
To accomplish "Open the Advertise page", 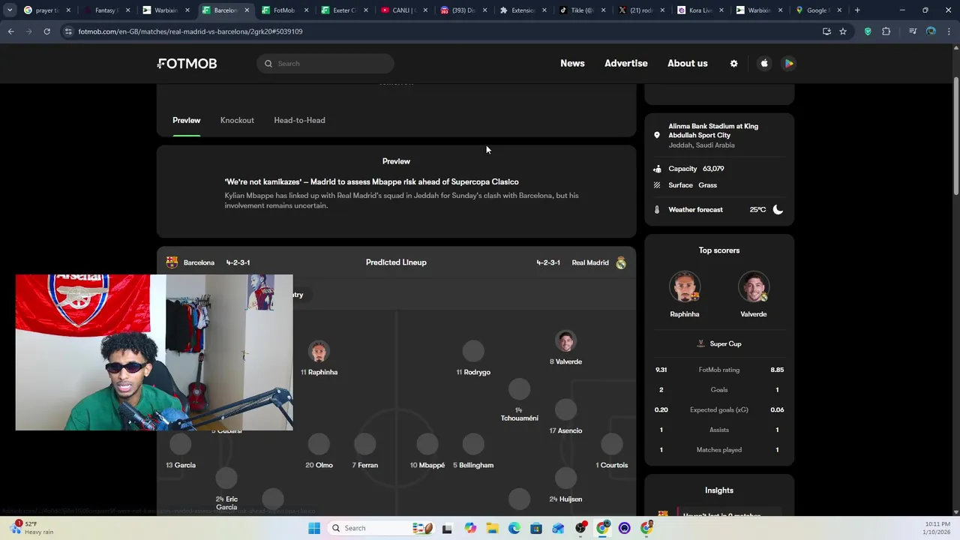I will tap(626, 64).
